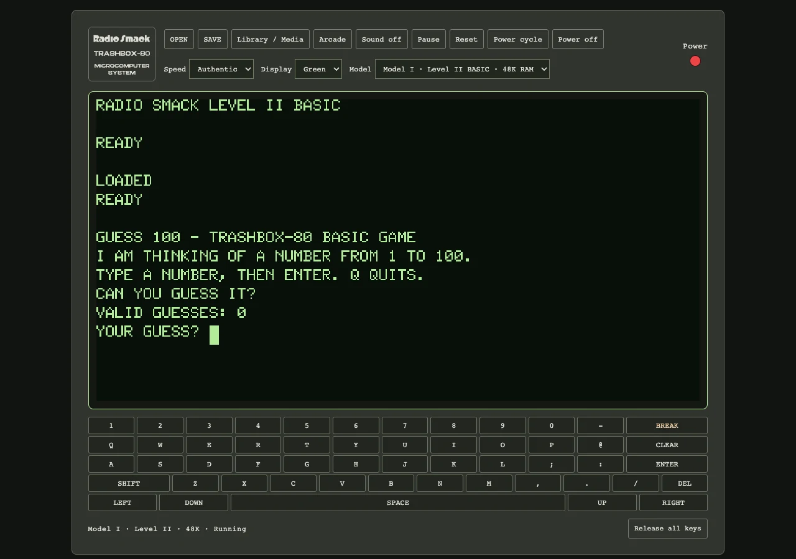Submit the guess with ENTER key
The image size is (796, 559).
[667, 464]
